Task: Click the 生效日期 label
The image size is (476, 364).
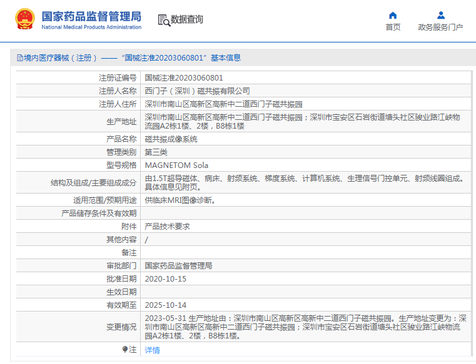Action: point(121,292)
